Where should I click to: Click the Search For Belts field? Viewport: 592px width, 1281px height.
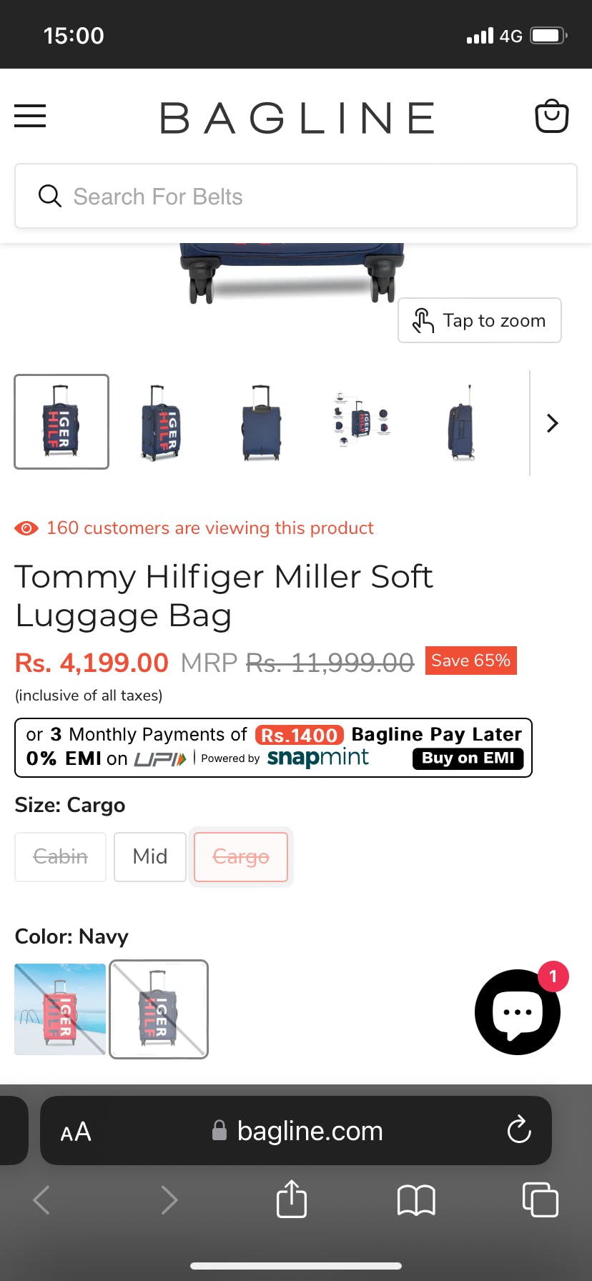pyautogui.click(x=296, y=196)
